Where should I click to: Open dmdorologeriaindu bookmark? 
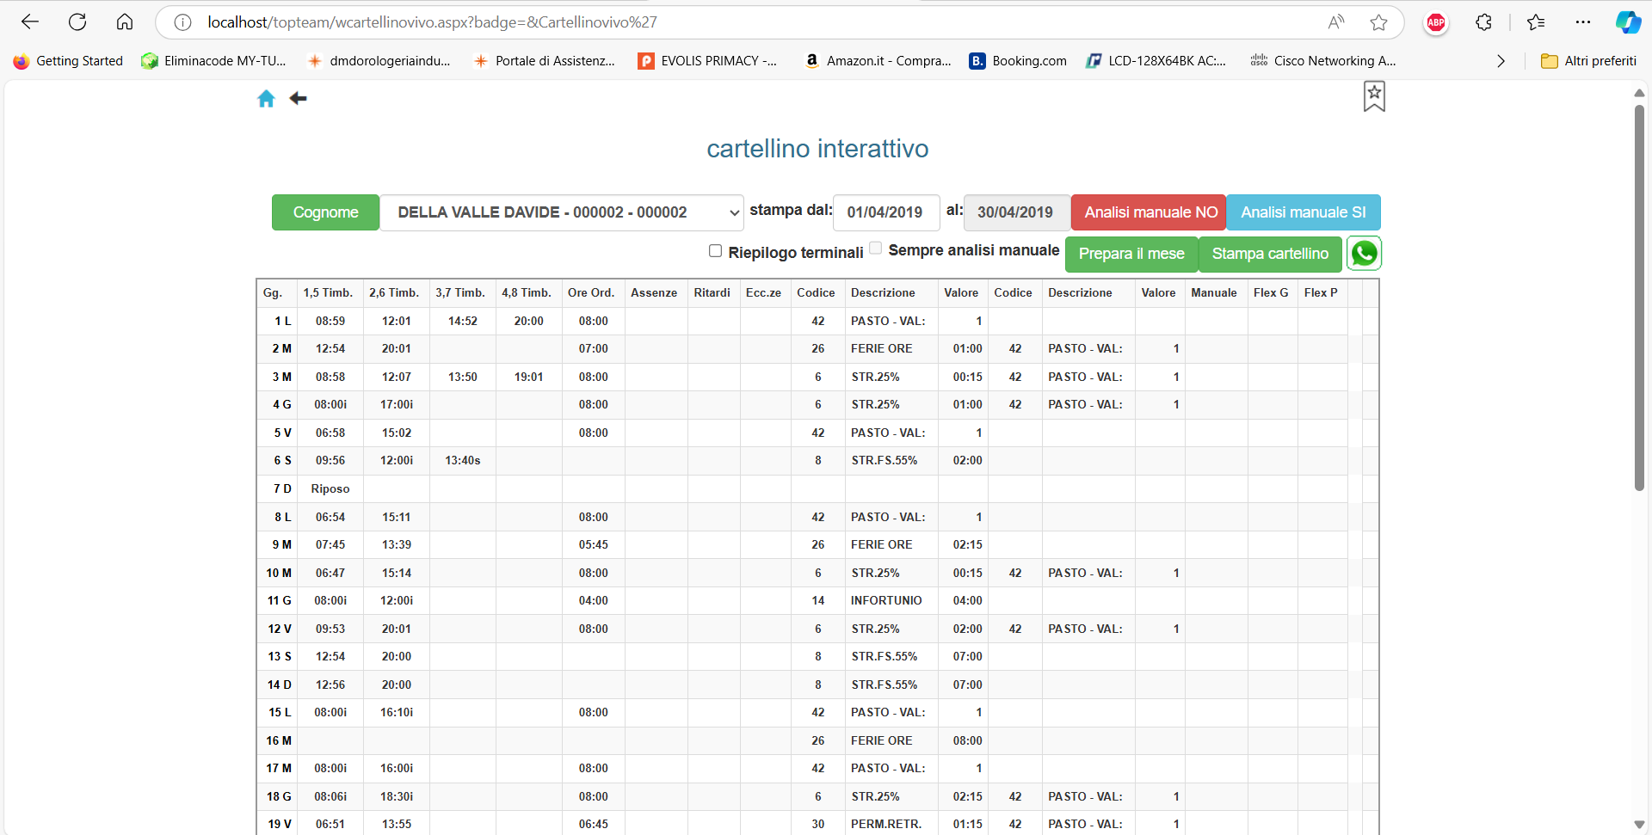(x=379, y=61)
